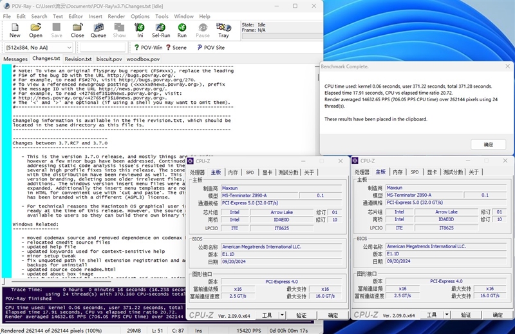Viewport: 515px width, 334px height.
Task: Click MS-Terminator Z890-A field in left CPU-Z
Action: pyautogui.click(x=259, y=195)
